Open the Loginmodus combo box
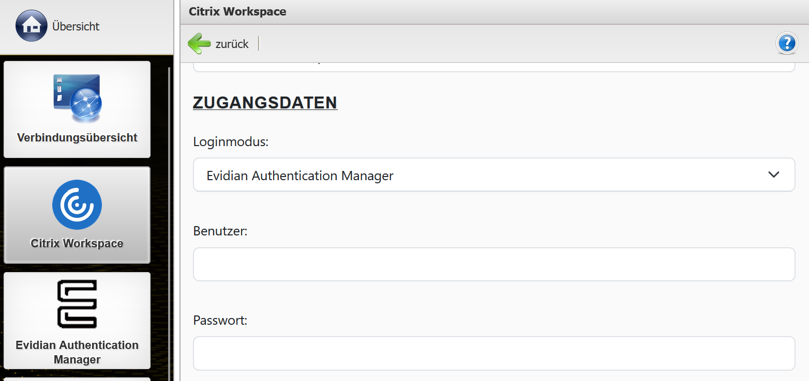 [x=481, y=175]
